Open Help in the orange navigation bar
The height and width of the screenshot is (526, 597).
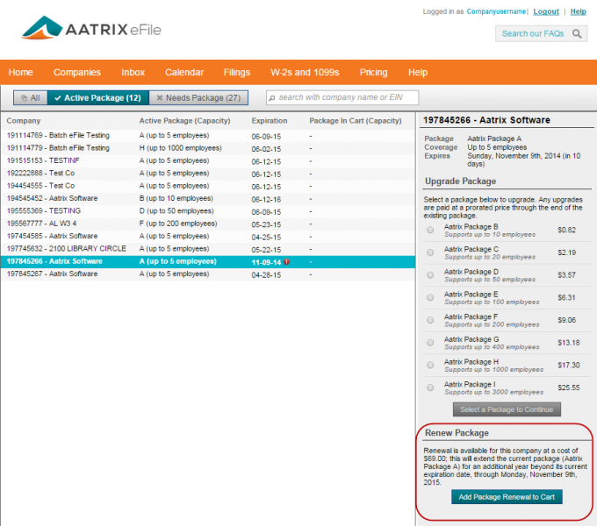tap(418, 72)
